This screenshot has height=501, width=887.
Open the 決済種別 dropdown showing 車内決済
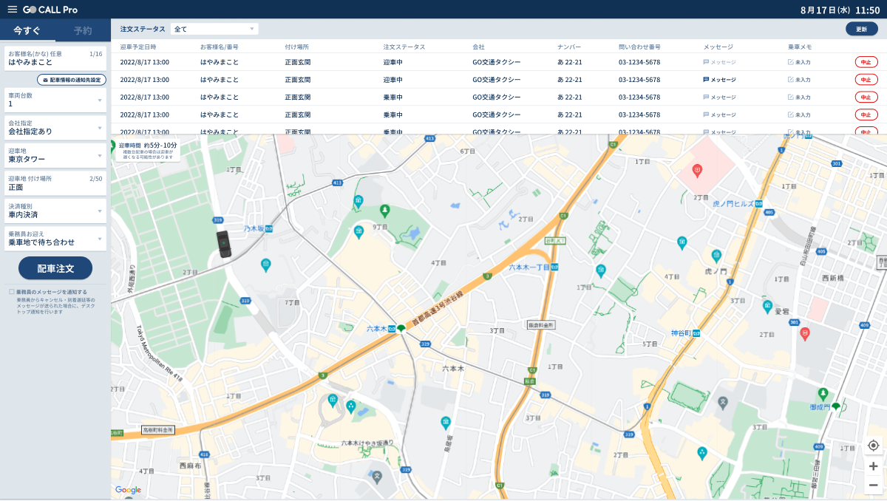pos(55,211)
